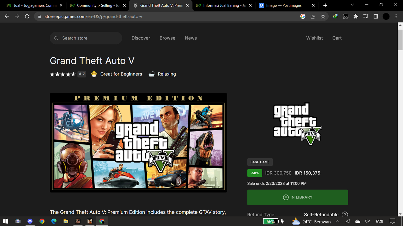Image resolution: width=403 pixels, height=226 pixels.
Task: Click the muted volume tray icon
Action: coord(367,221)
